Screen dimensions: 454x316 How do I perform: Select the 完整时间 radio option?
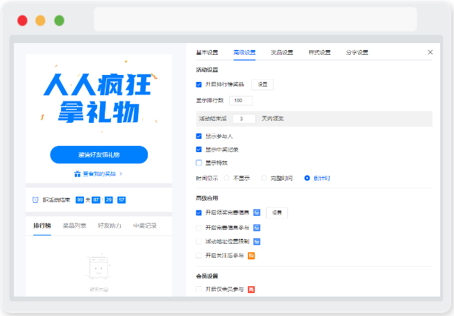coord(264,178)
